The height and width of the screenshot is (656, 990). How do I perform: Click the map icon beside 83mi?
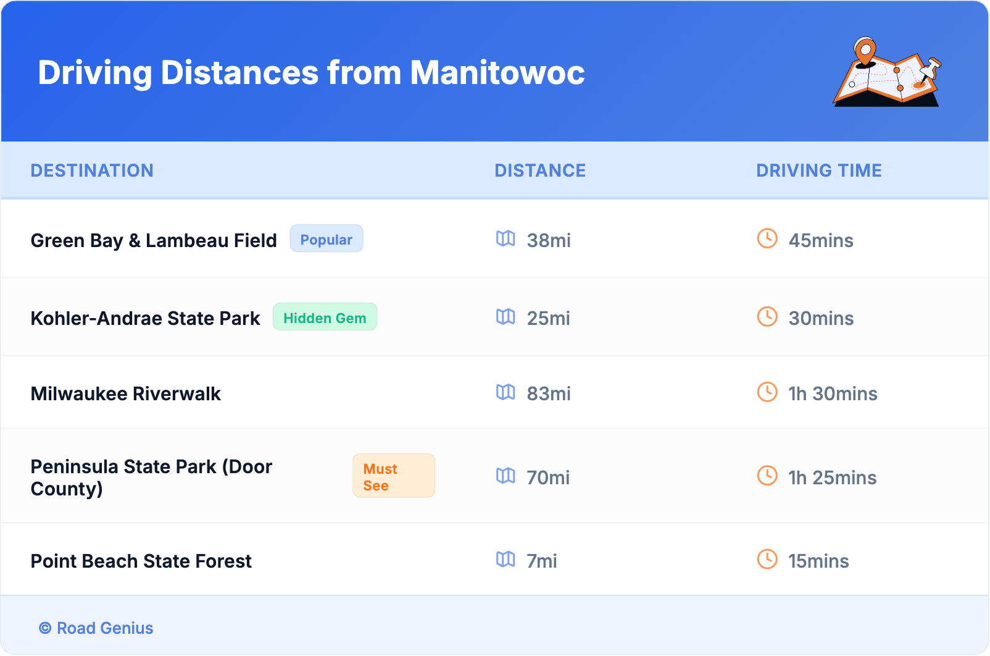[505, 392]
